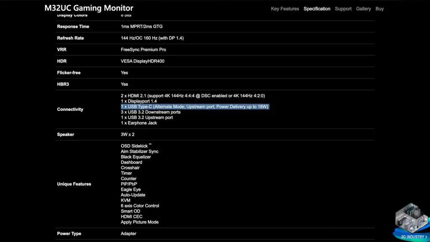Image resolution: width=430 pixels, height=242 pixels.
Task: Click 'Smart OD' feature entry
Action: (x=130, y=211)
